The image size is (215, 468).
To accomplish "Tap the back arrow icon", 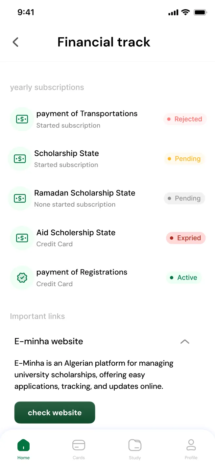I will click(15, 42).
